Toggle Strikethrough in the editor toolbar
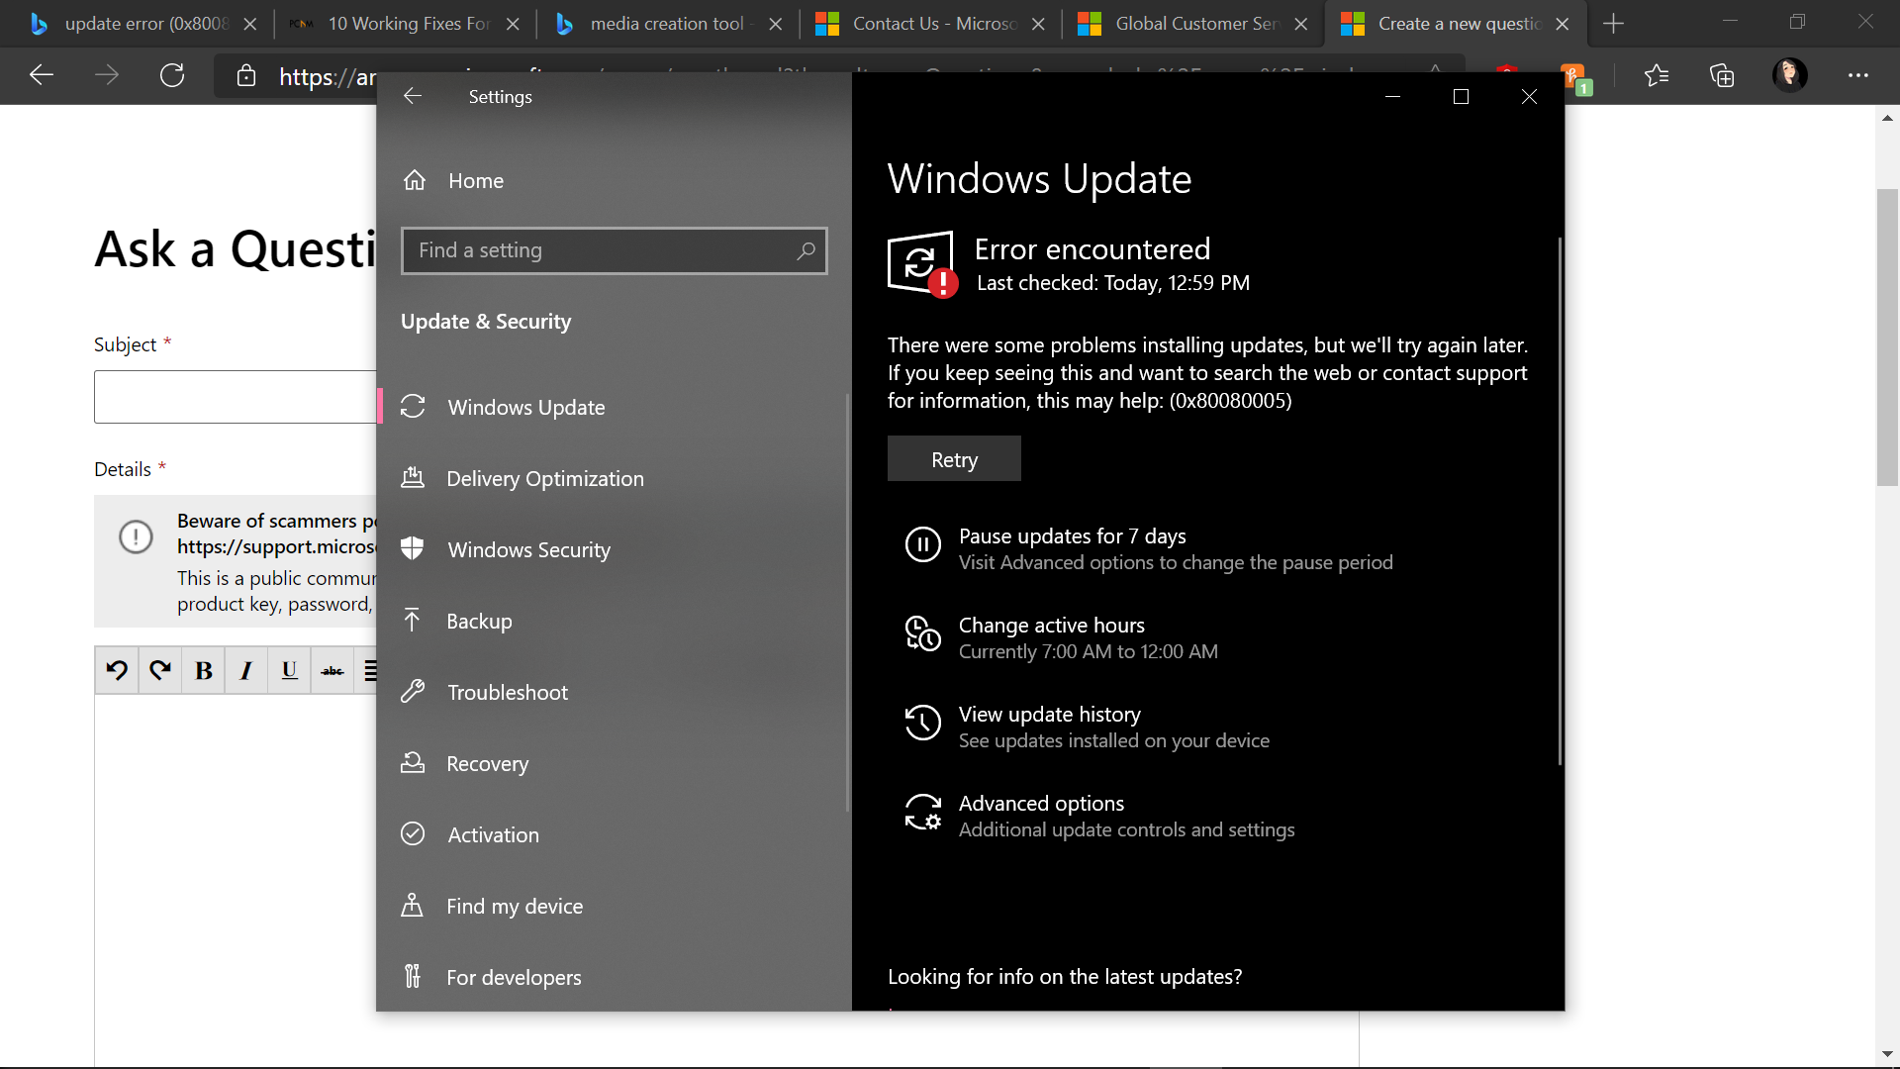 tap(332, 670)
